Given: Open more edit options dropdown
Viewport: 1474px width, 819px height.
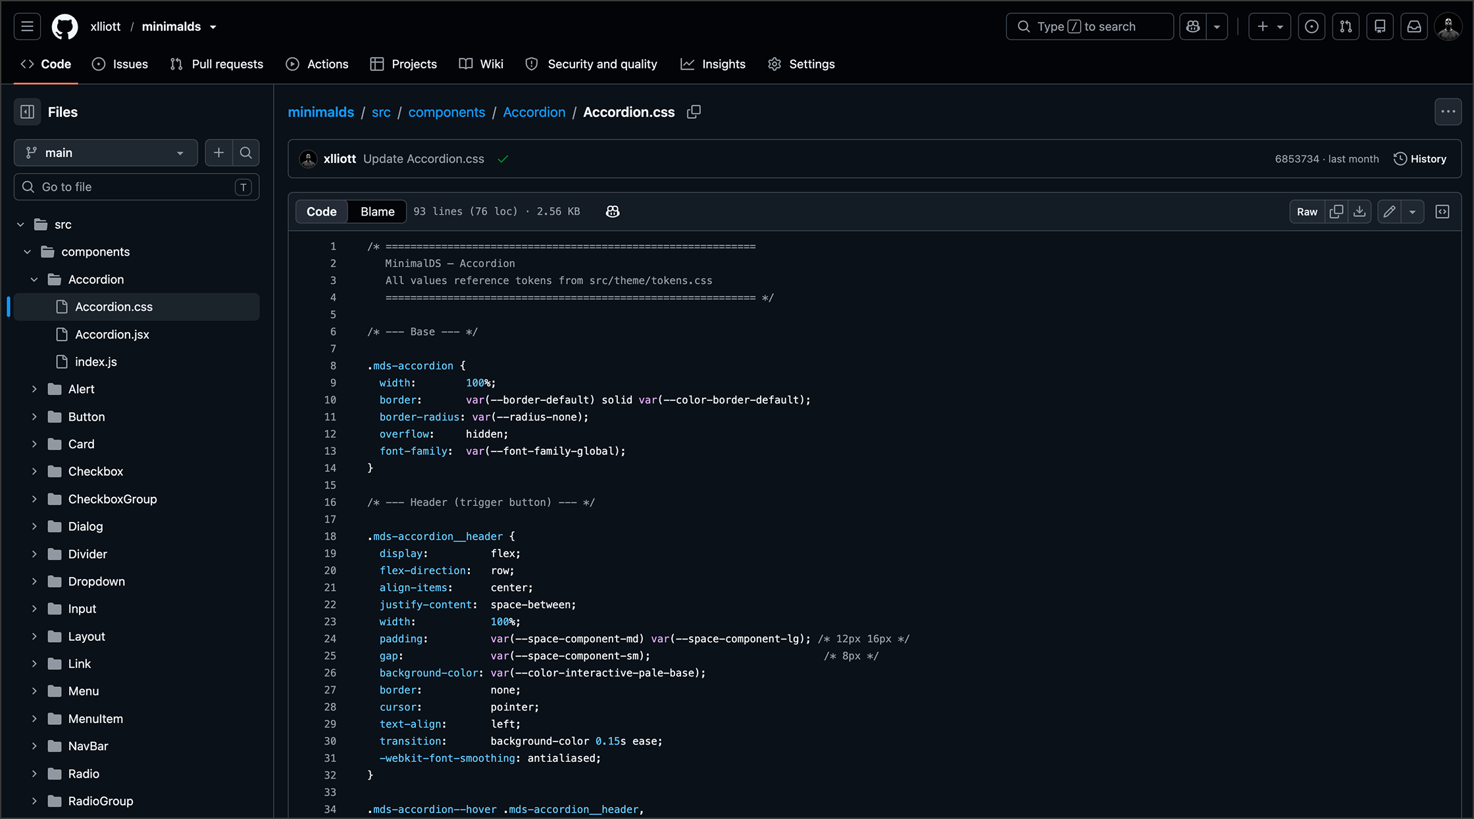Looking at the screenshot, I should pyautogui.click(x=1412, y=212).
